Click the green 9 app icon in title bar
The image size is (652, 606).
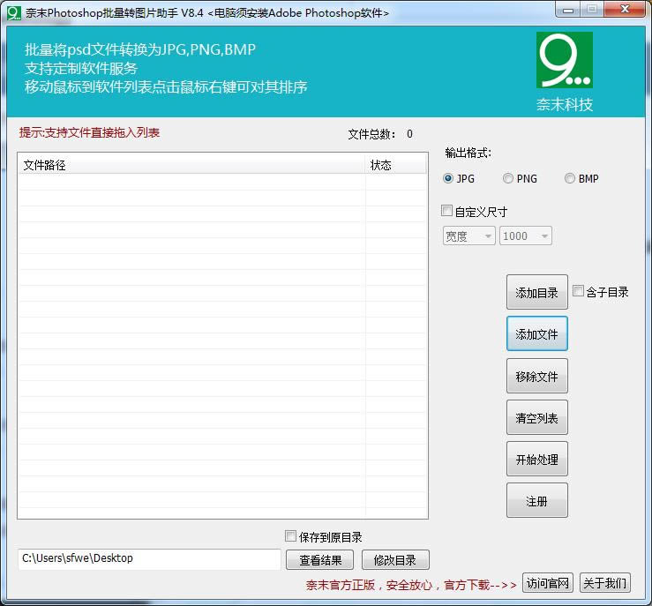[14, 13]
